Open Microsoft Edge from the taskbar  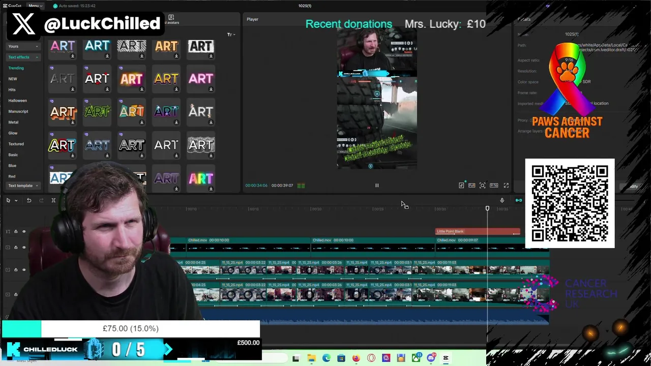[x=326, y=358]
